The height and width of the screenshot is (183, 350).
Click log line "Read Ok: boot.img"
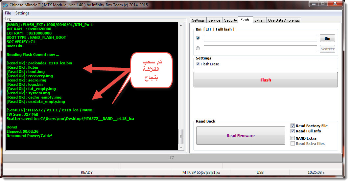pyautogui.click(x=26, y=72)
